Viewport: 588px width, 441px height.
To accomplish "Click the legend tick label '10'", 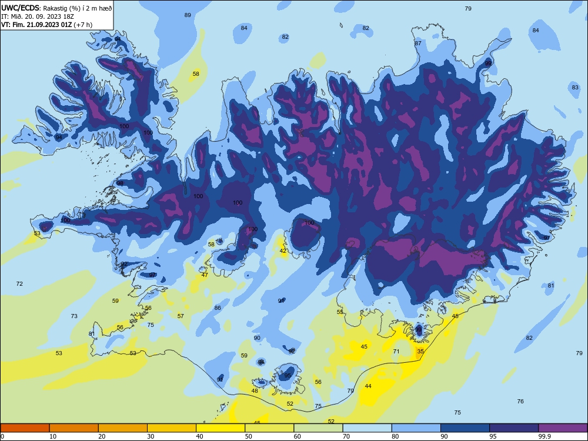I will pyautogui.click(x=53, y=436).
